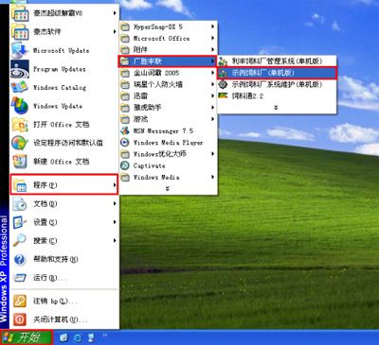This screenshot has height=345, width=379.
Task: Open Windows Catalog icon
Action: click(20, 87)
